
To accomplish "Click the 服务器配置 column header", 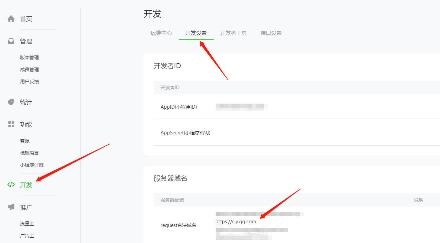I will tap(172, 200).
